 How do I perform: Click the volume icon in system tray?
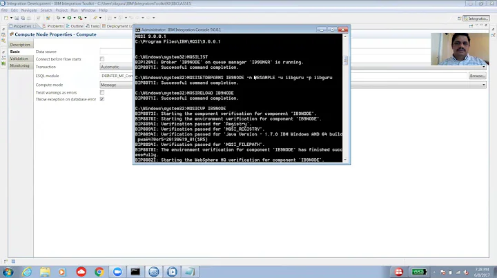[466, 272]
